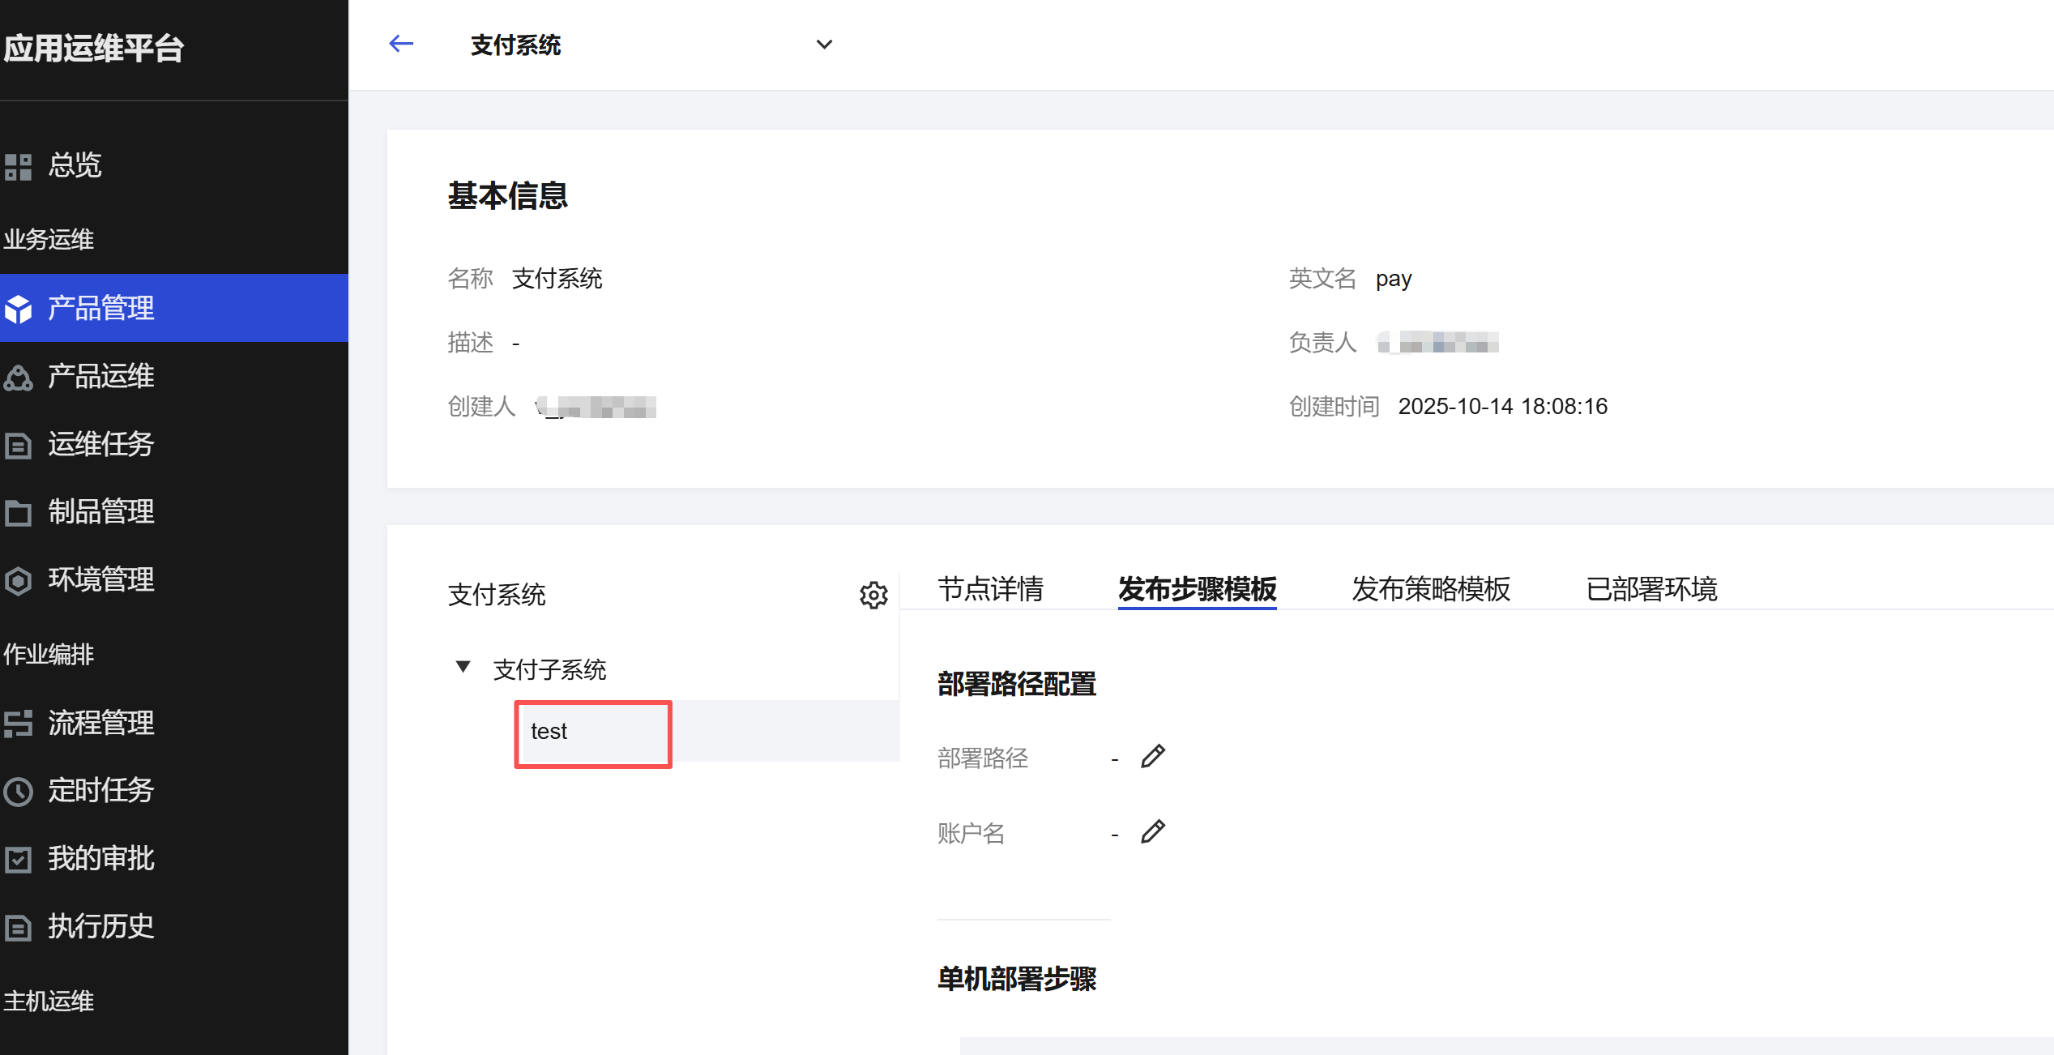This screenshot has height=1055, width=2054.
Task: Collapse the 支付子系统 tree node triangle
Action: 463,667
